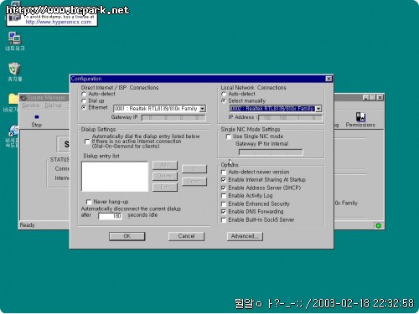The image size is (419, 314).
Task: Close the Configuration dialog
Action: 328,79
